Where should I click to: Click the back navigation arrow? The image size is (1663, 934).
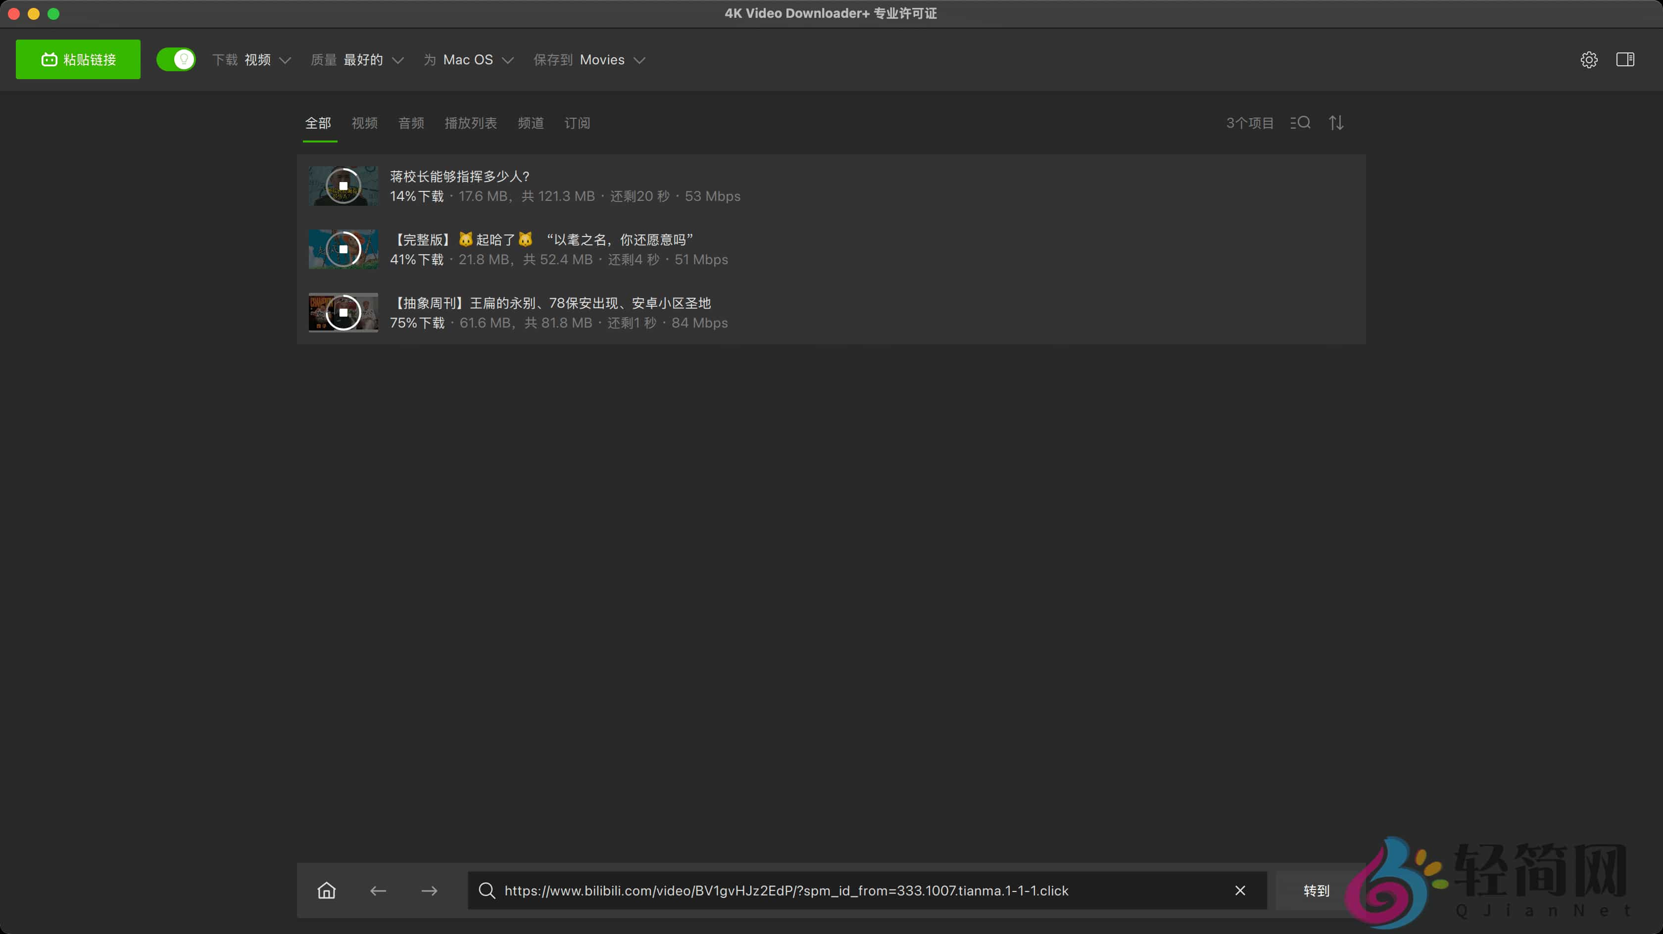point(378,890)
